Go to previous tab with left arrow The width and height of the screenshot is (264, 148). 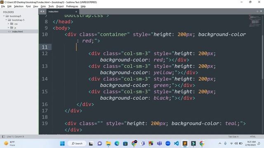41,12
